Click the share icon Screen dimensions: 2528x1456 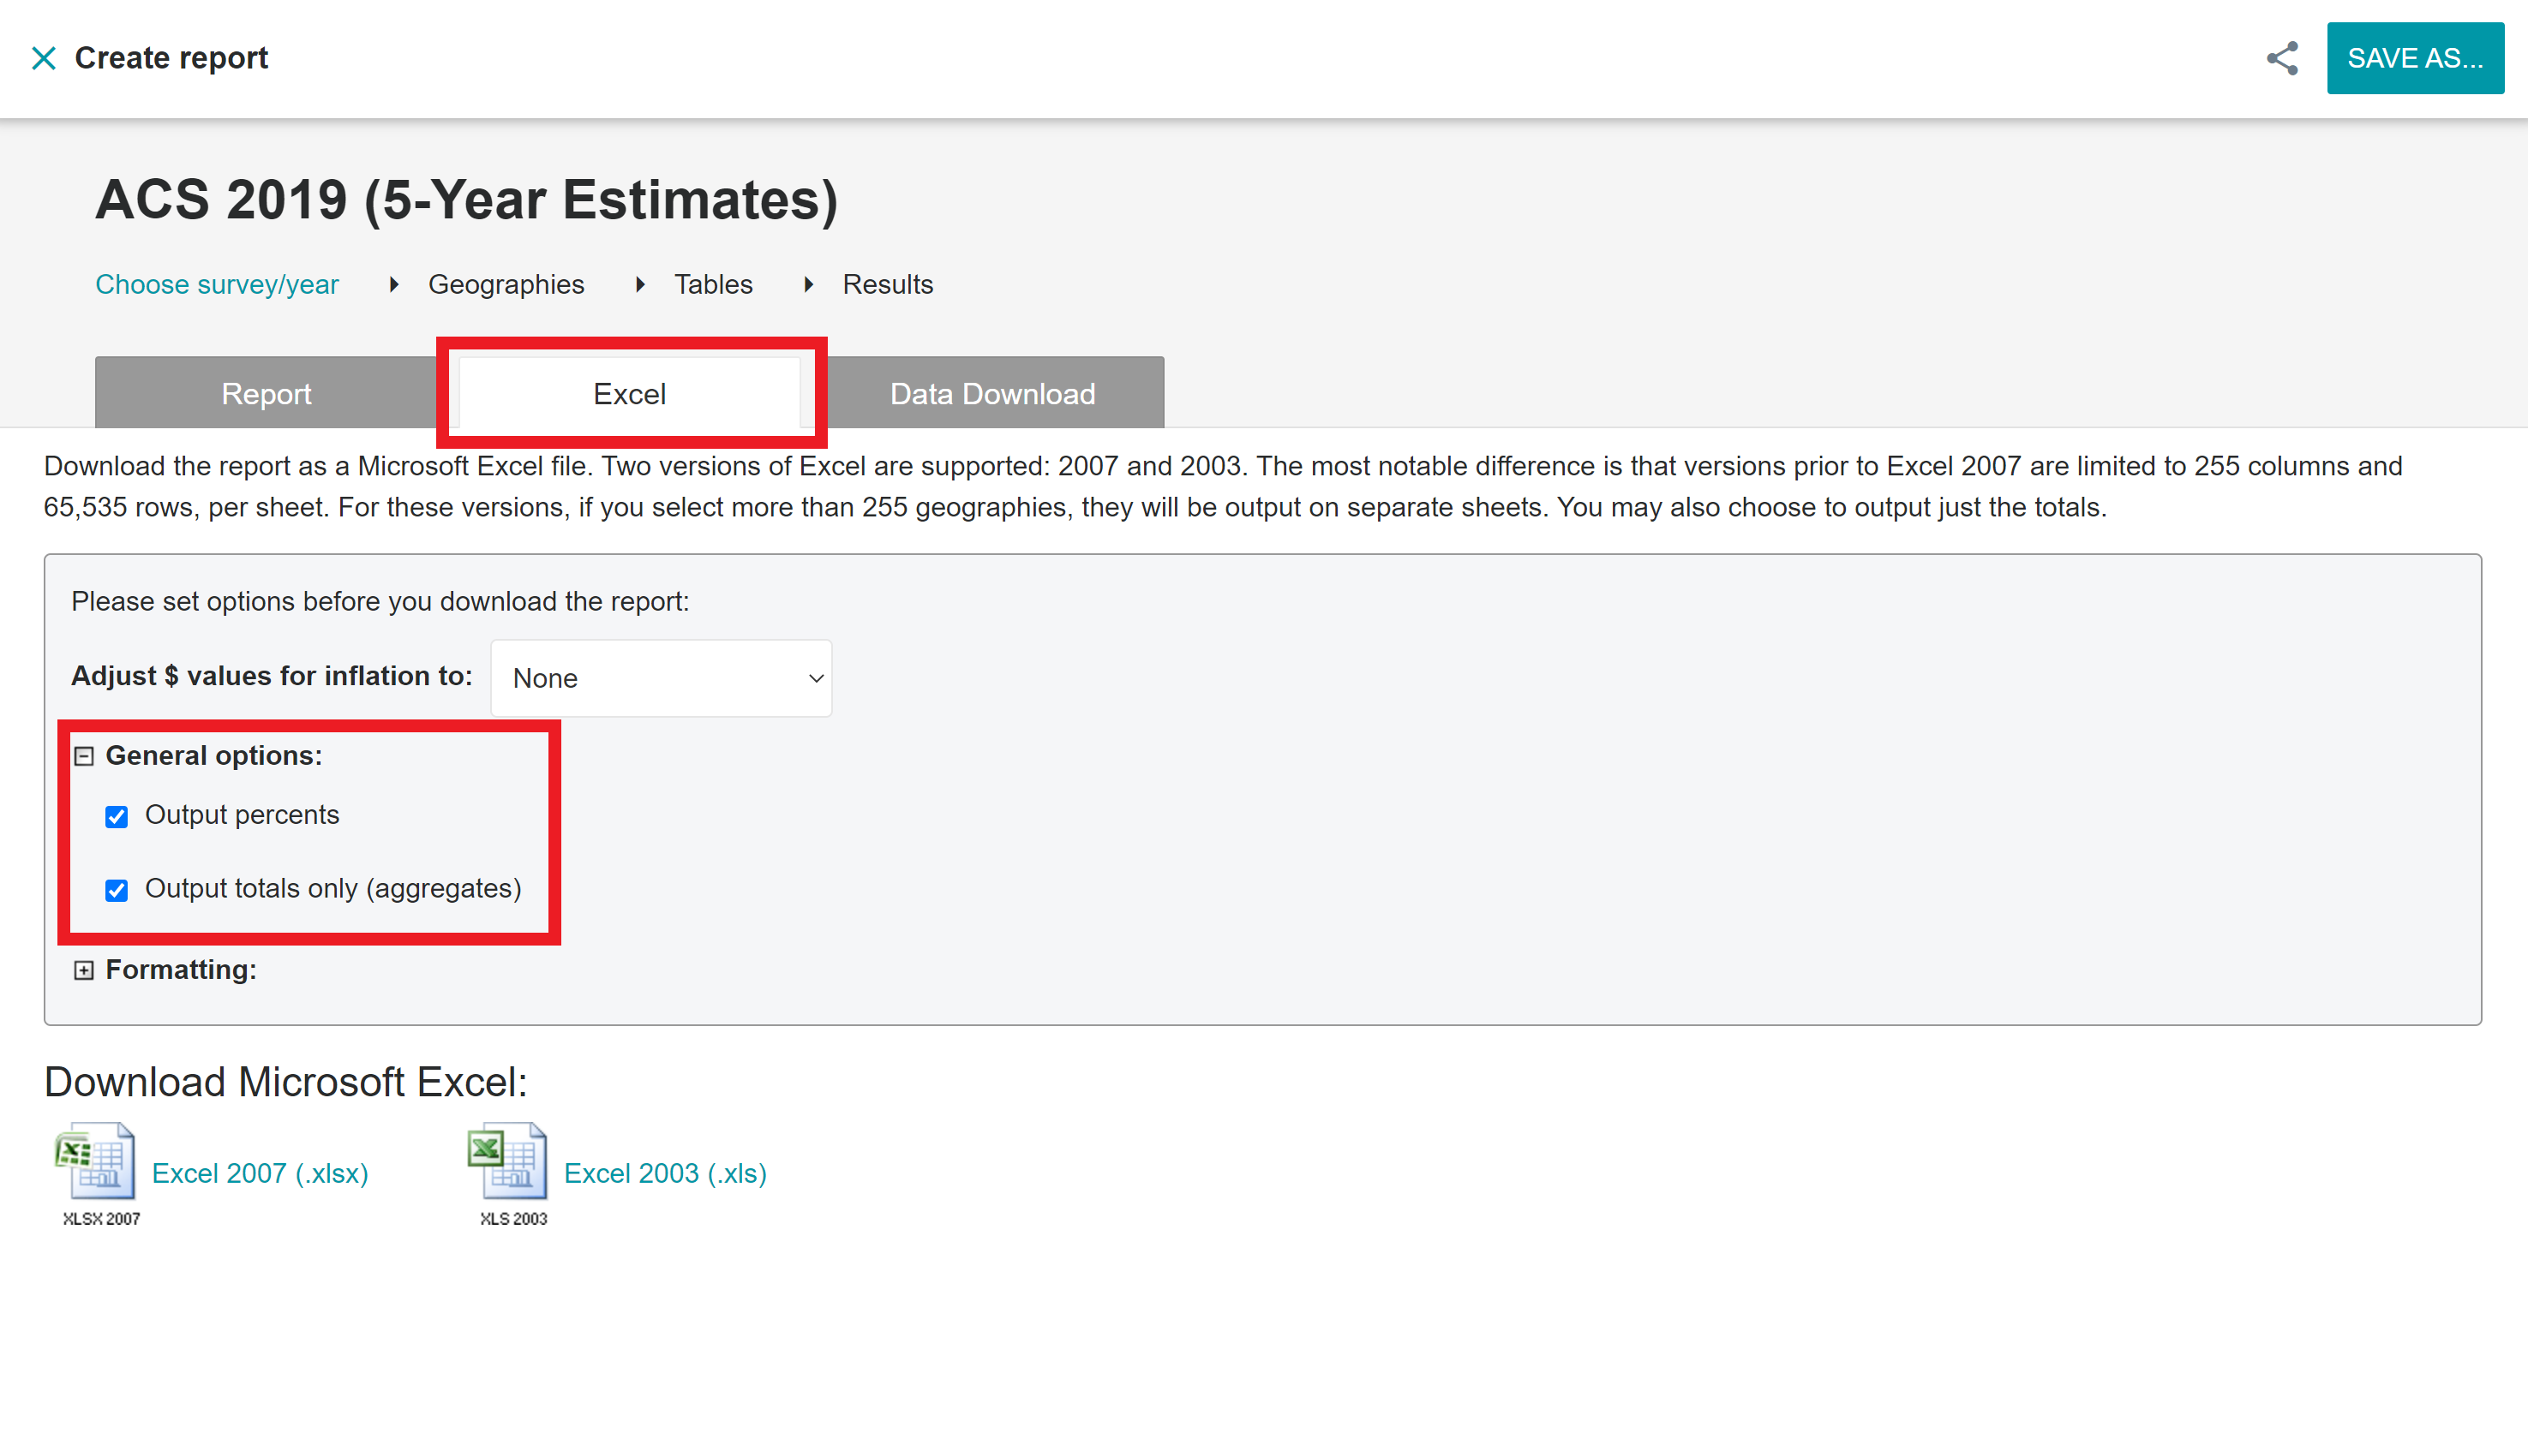(x=2282, y=58)
